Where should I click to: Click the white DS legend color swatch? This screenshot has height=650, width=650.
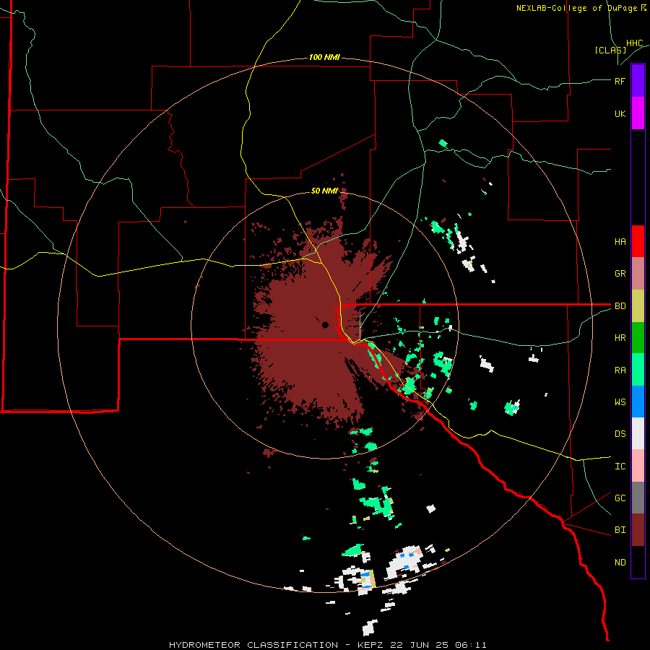point(638,433)
